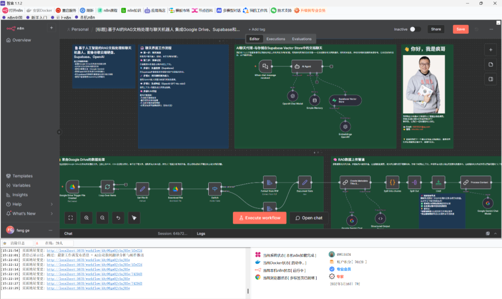Switch to the 本机n8n browser tab
This screenshot has height=299, width=502.
pyautogui.click(x=85, y=17)
